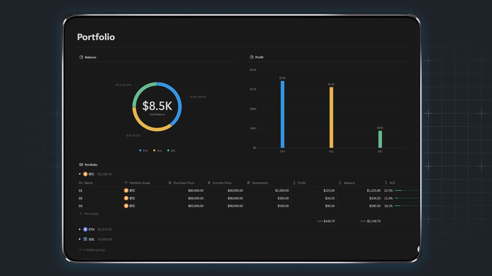
Task: Click the Ethereum icon in ETH group header
Action: (x=85, y=230)
